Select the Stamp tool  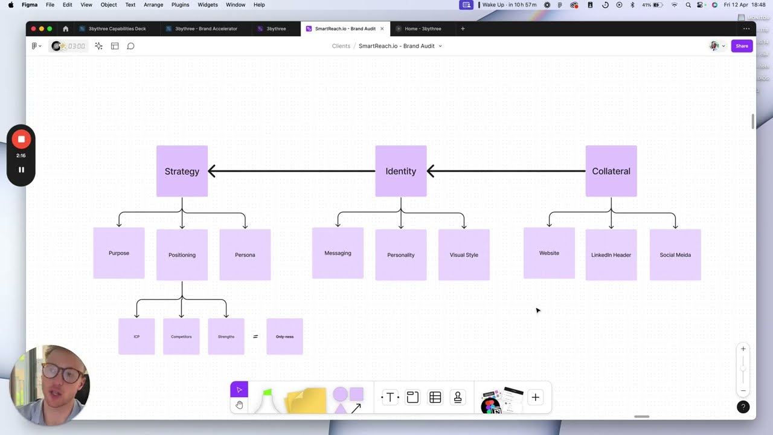click(x=458, y=398)
